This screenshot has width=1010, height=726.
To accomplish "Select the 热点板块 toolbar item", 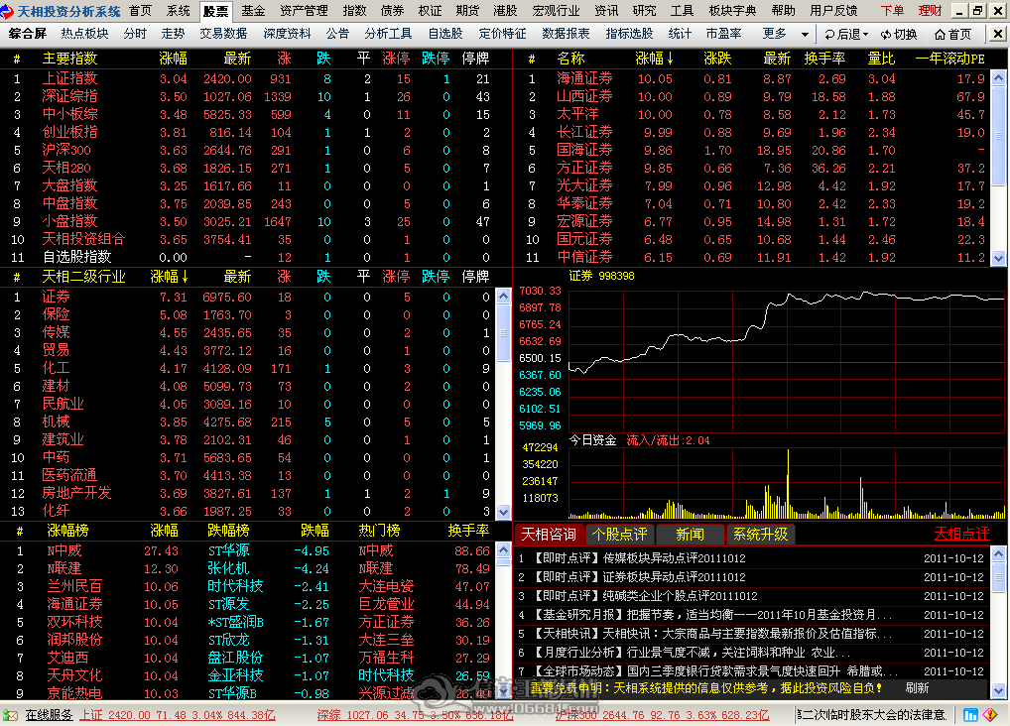I will point(85,34).
